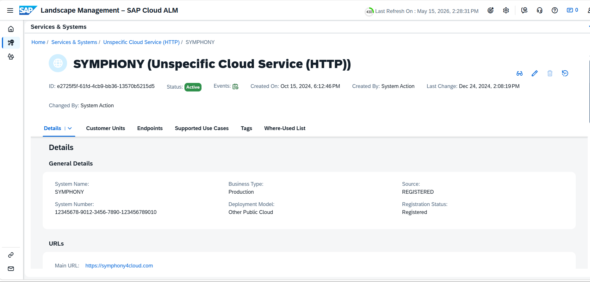Image resolution: width=590 pixels, height=282 pixels.
Task: Switch to the Details tab
Action: tap(53, 128)
